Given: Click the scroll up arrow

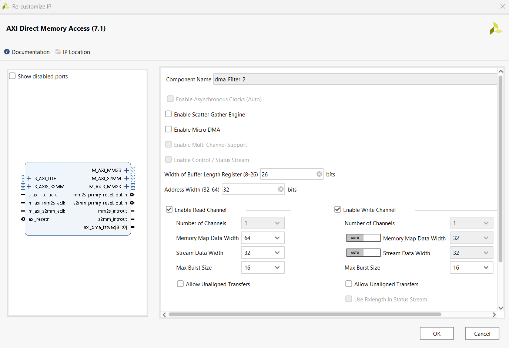Looking at the screenshot, I should coord(500,71).
